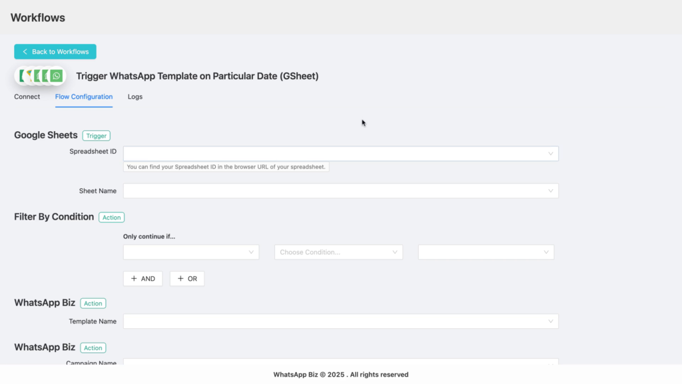This screenshot has height=384, width=682.
Task: Click the Sheet Name chevron arrow
Action: (x=550, y=191)
